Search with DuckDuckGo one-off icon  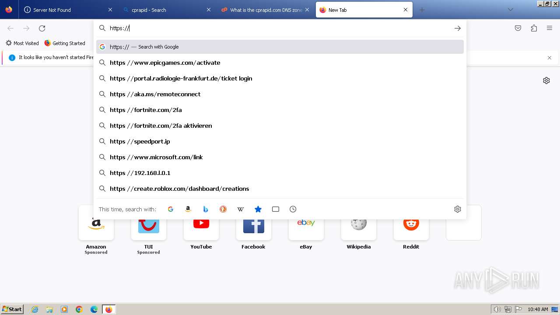point(223,209)
